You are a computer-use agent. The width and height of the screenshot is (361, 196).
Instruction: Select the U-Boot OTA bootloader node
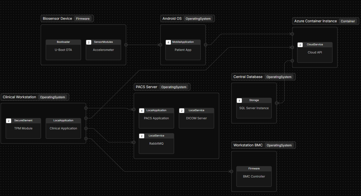[x=63, y=50]
